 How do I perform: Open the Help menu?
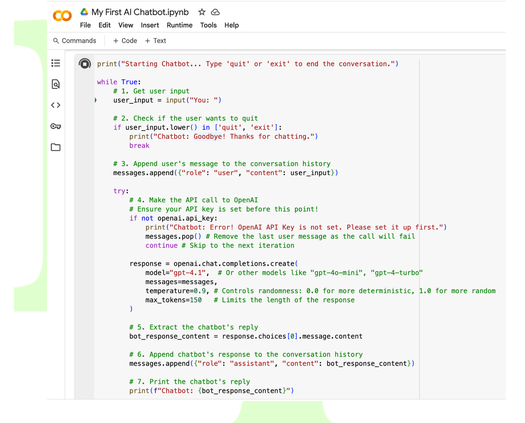[x=232, y=25]
